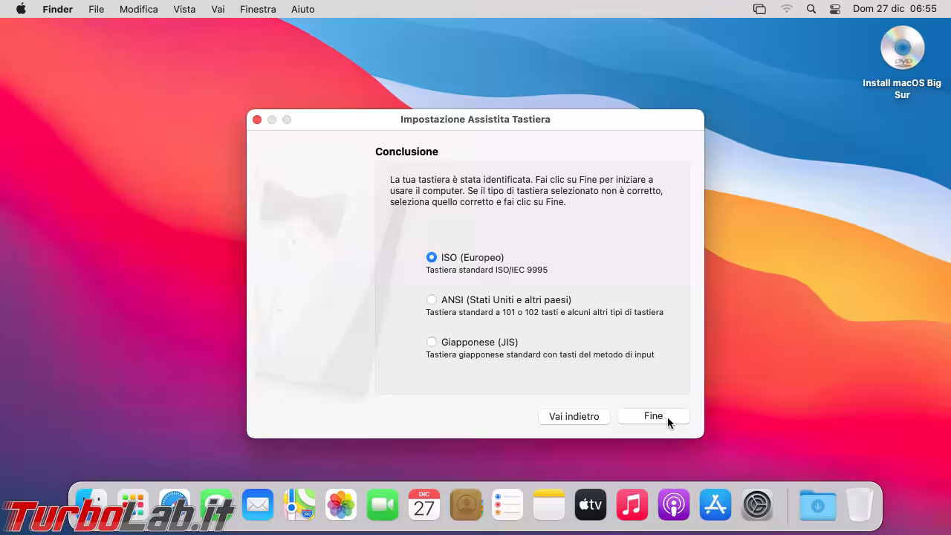
Task: Launch Photos from the Dock
Action: 341,505
